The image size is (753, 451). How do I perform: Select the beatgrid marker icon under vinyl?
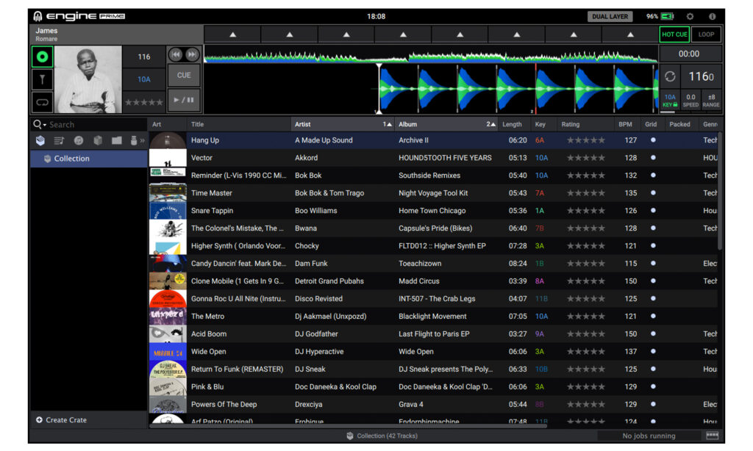coord(43,79)
